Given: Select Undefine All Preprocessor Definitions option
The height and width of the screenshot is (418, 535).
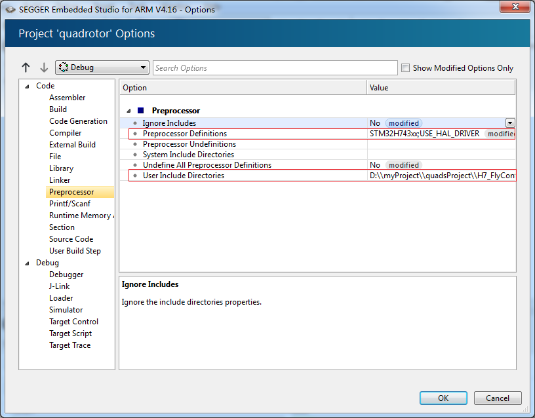Looking at the screenshot, I should 207,165.
